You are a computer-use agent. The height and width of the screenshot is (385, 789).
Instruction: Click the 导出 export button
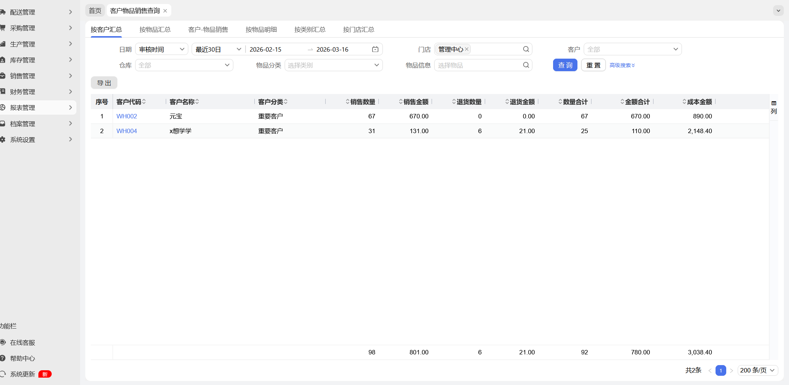104,83
